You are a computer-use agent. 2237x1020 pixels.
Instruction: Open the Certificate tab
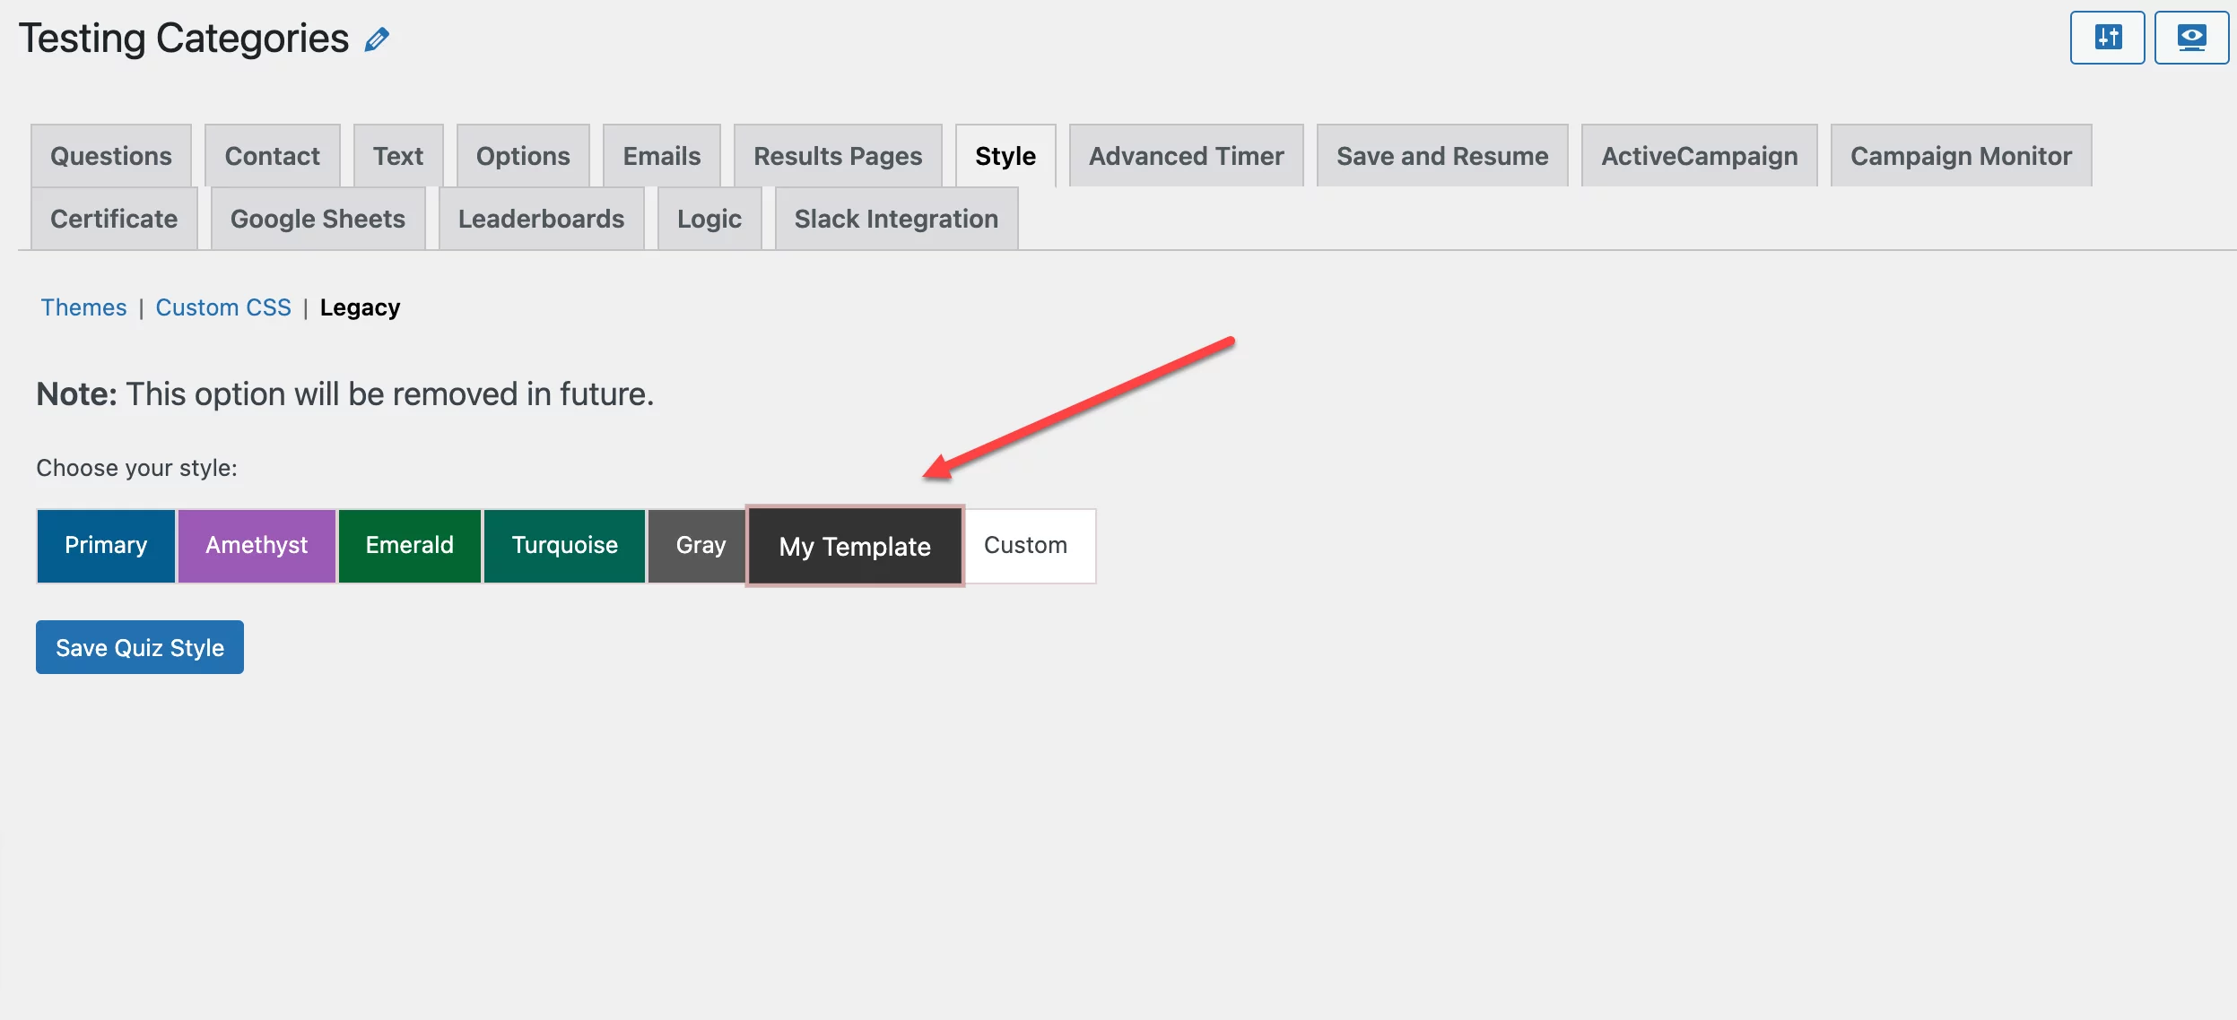point(114,219)
